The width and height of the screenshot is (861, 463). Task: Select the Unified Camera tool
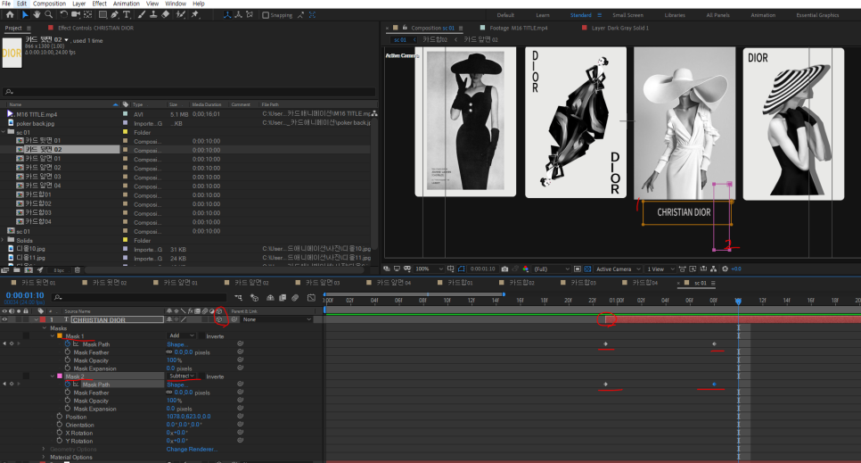[75, 15]
